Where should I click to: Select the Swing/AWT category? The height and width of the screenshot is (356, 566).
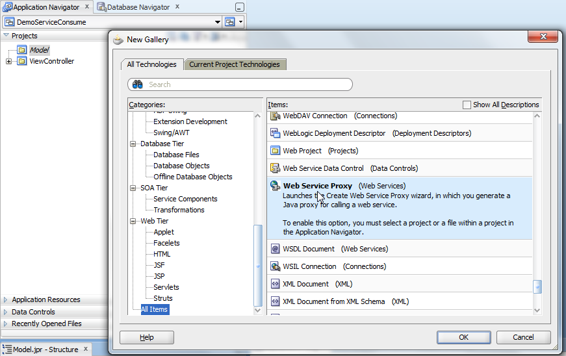(x=171, y=133)
